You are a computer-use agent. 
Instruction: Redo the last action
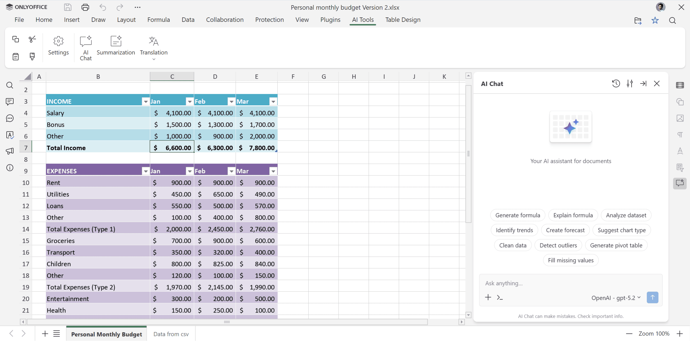click(x=120, y=7)
